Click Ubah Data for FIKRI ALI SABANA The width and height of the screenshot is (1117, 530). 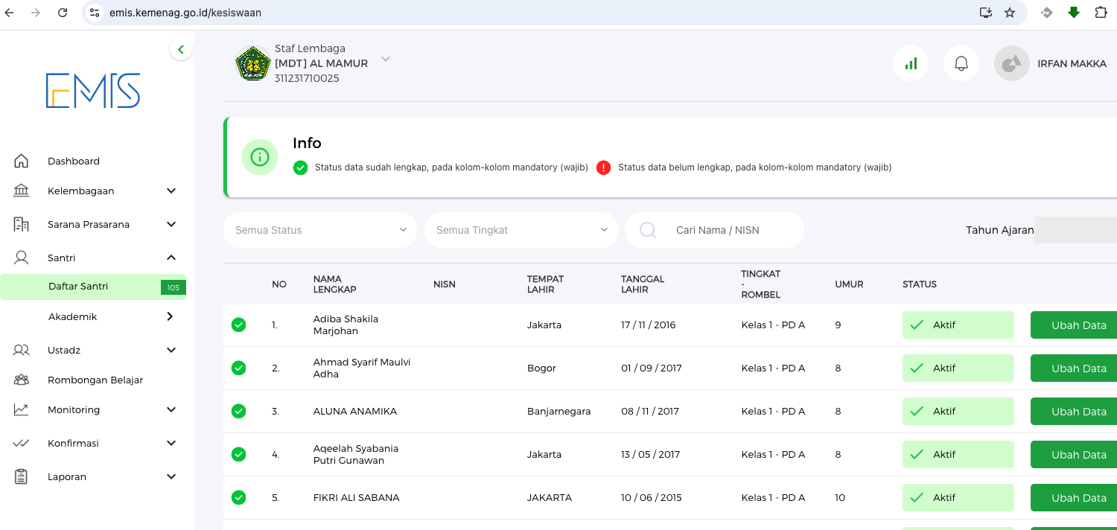[1078, 498]
